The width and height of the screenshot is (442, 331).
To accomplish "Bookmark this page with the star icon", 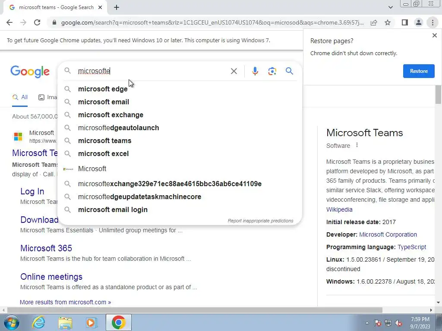I will coord(388,22).
